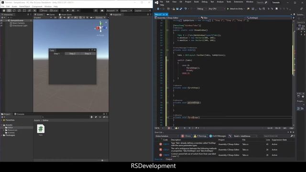Image resolution: width=306 pixels, height=172 pixels.
Task: Click the Visual Studio search magnifier icon
Action: click(266, 2)
